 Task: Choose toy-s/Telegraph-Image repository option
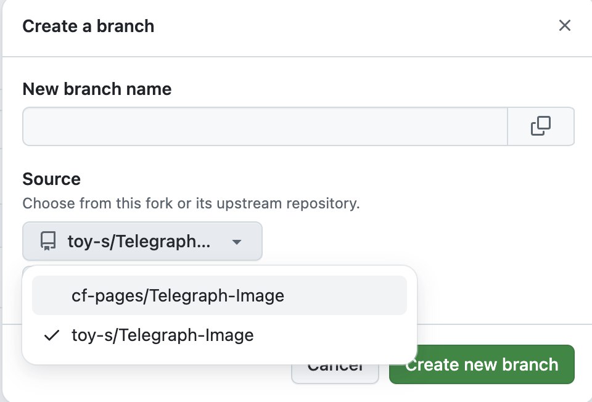(x=220, y=335)
